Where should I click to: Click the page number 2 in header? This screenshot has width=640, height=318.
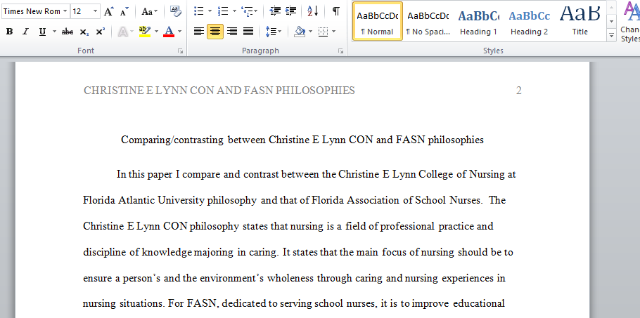519,91
